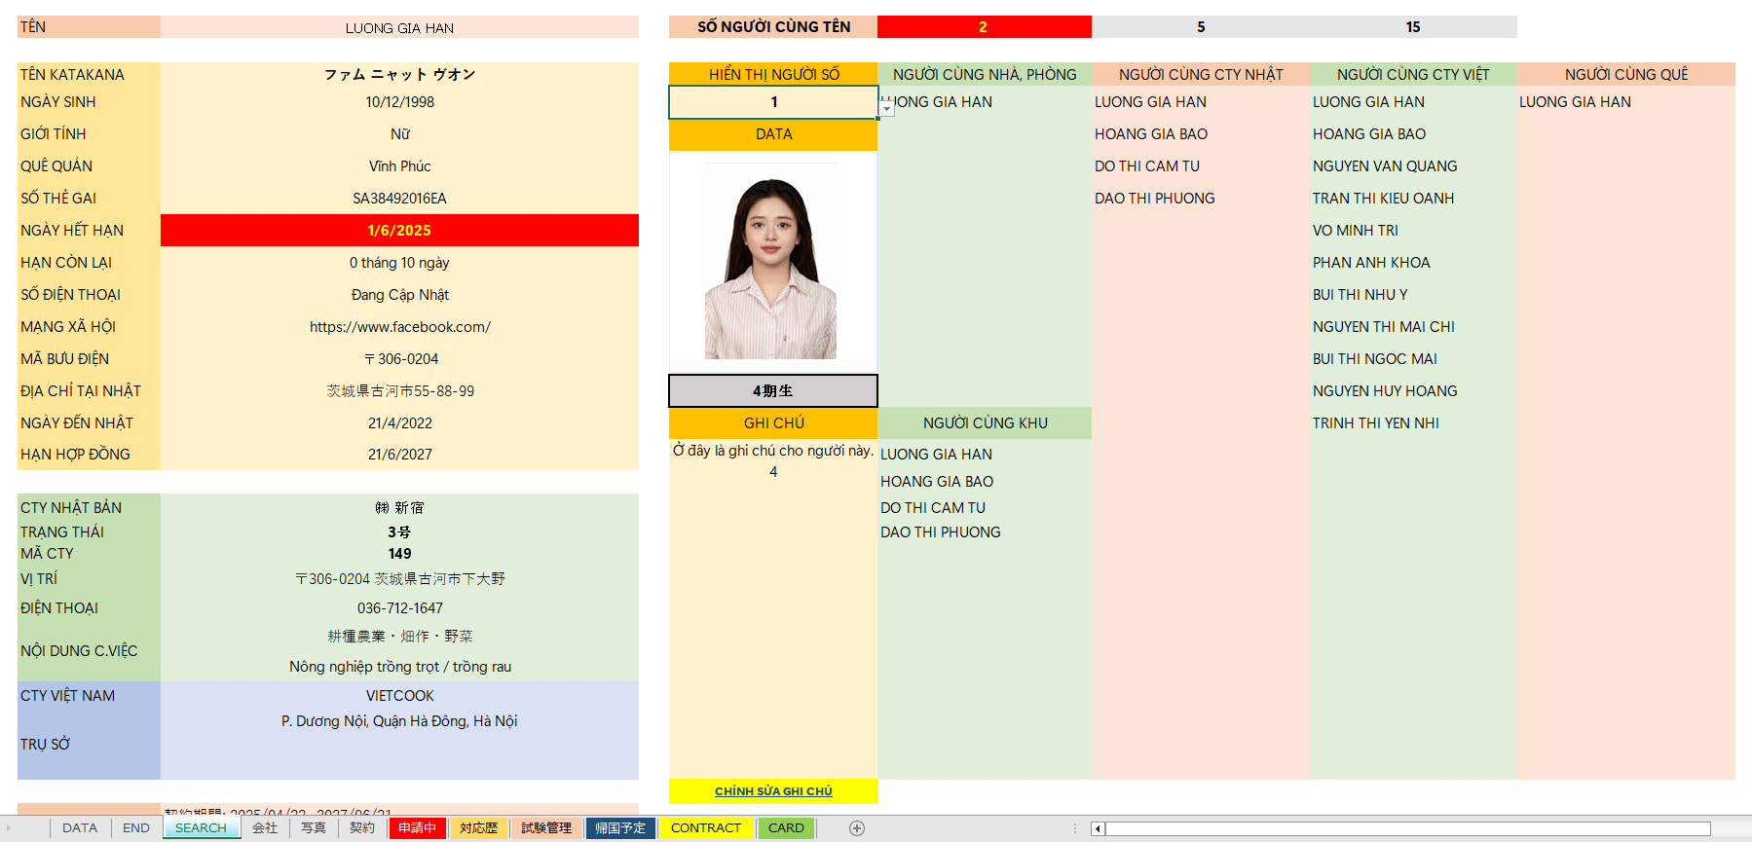Open the Facebook URL in MẠNG XÃ HỘI row

(399, 327)
